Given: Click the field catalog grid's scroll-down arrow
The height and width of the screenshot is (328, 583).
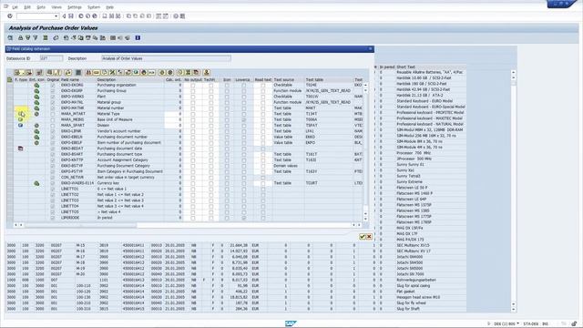Looking at the screenshot, I should (x=365, y=219).
